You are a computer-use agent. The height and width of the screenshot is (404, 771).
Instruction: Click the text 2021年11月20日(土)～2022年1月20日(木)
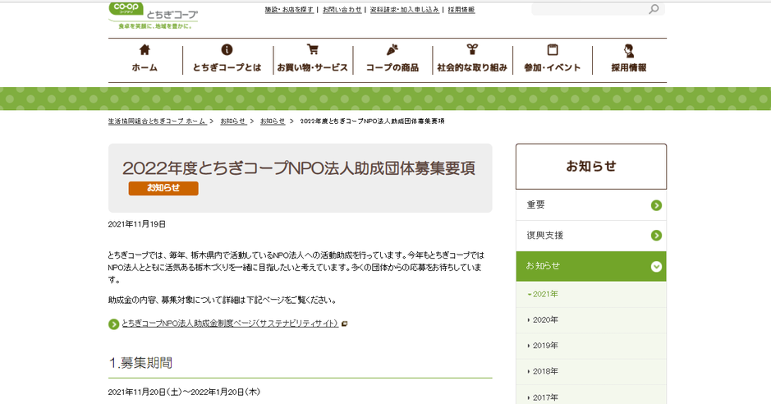pyautogui.click(x=184, y=393)
